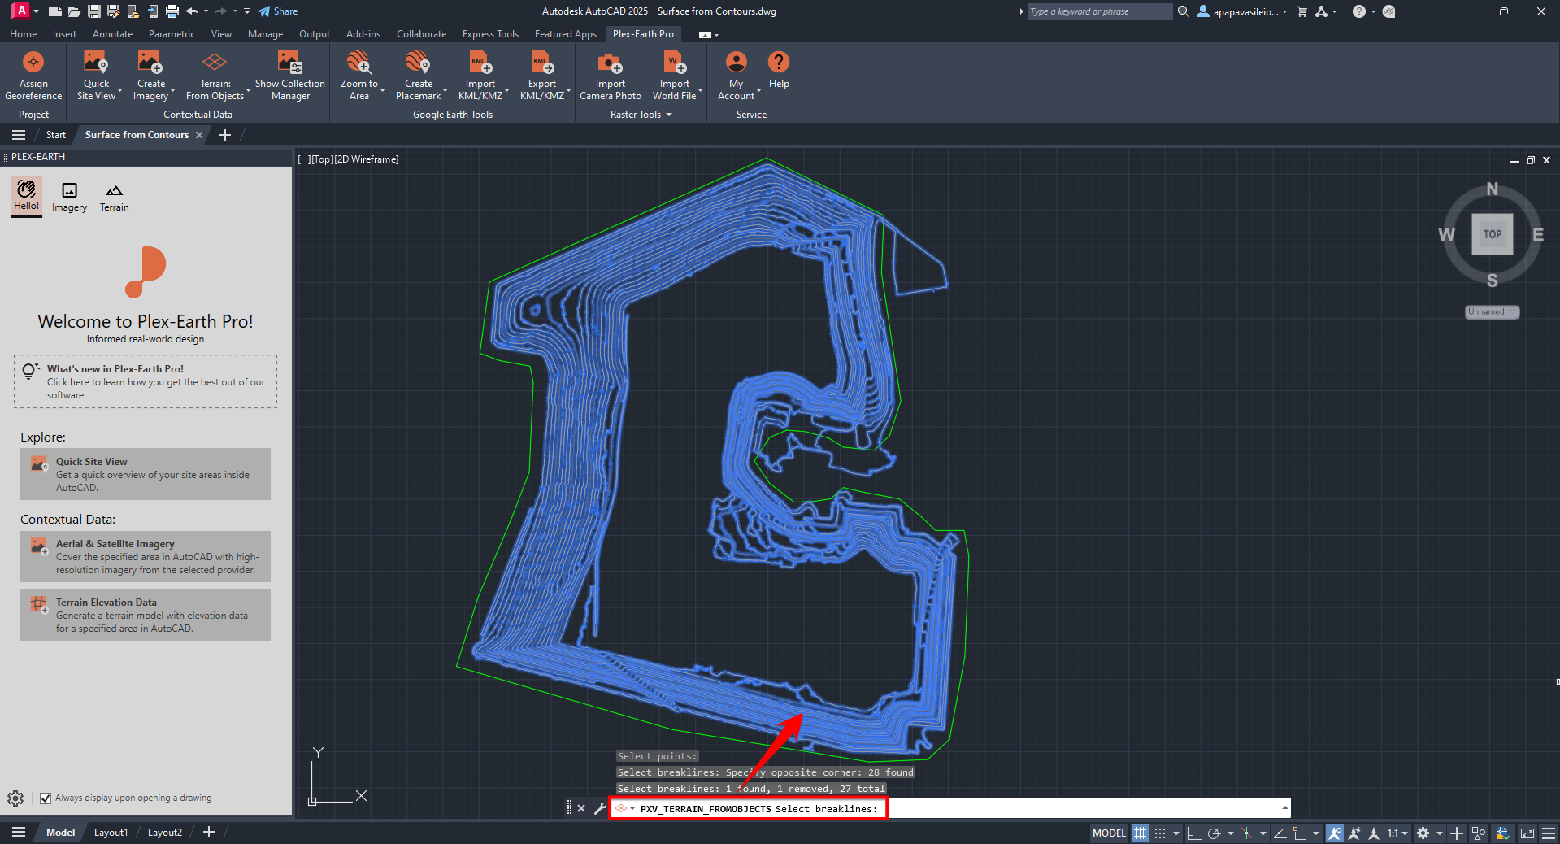Toggle snap mode dots in status bar

pos(1160,833)
